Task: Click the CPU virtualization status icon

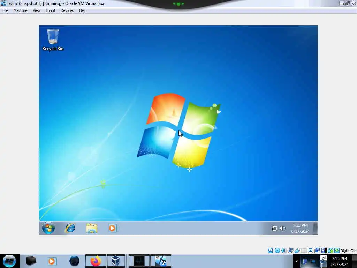Action: point(324,251)
